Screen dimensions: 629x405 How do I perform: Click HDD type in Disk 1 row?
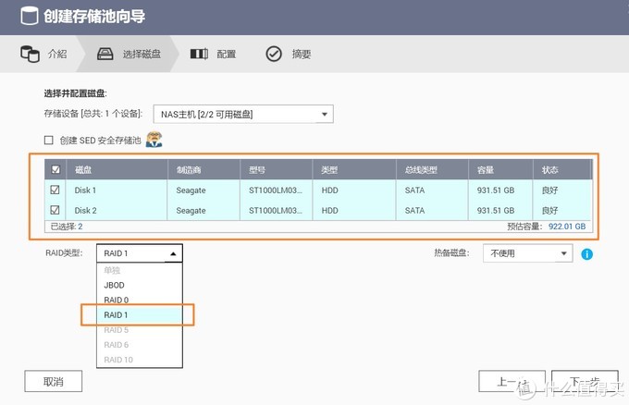(x=329, y=190)
